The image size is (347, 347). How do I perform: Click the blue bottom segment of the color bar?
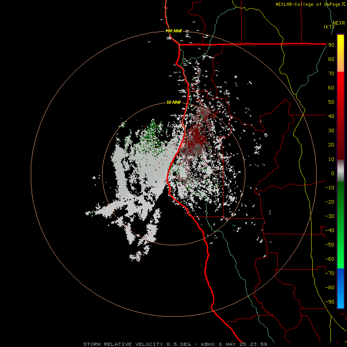click(340, 288)
